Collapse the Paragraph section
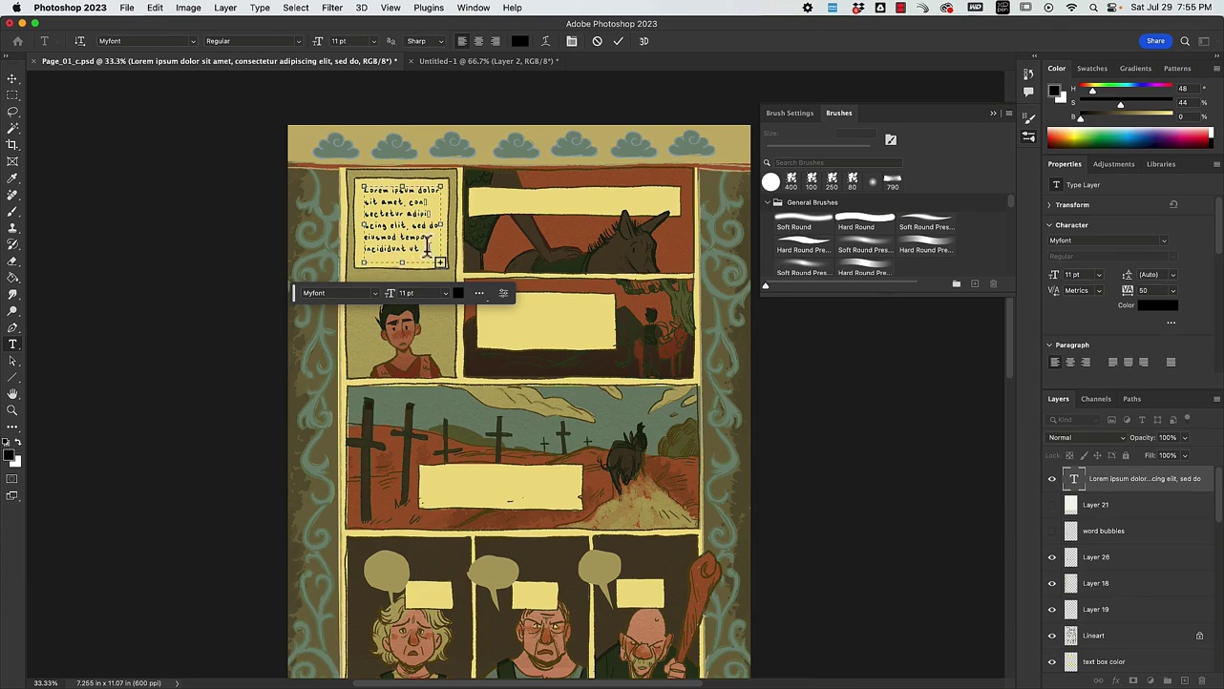 click(1049, 345)
